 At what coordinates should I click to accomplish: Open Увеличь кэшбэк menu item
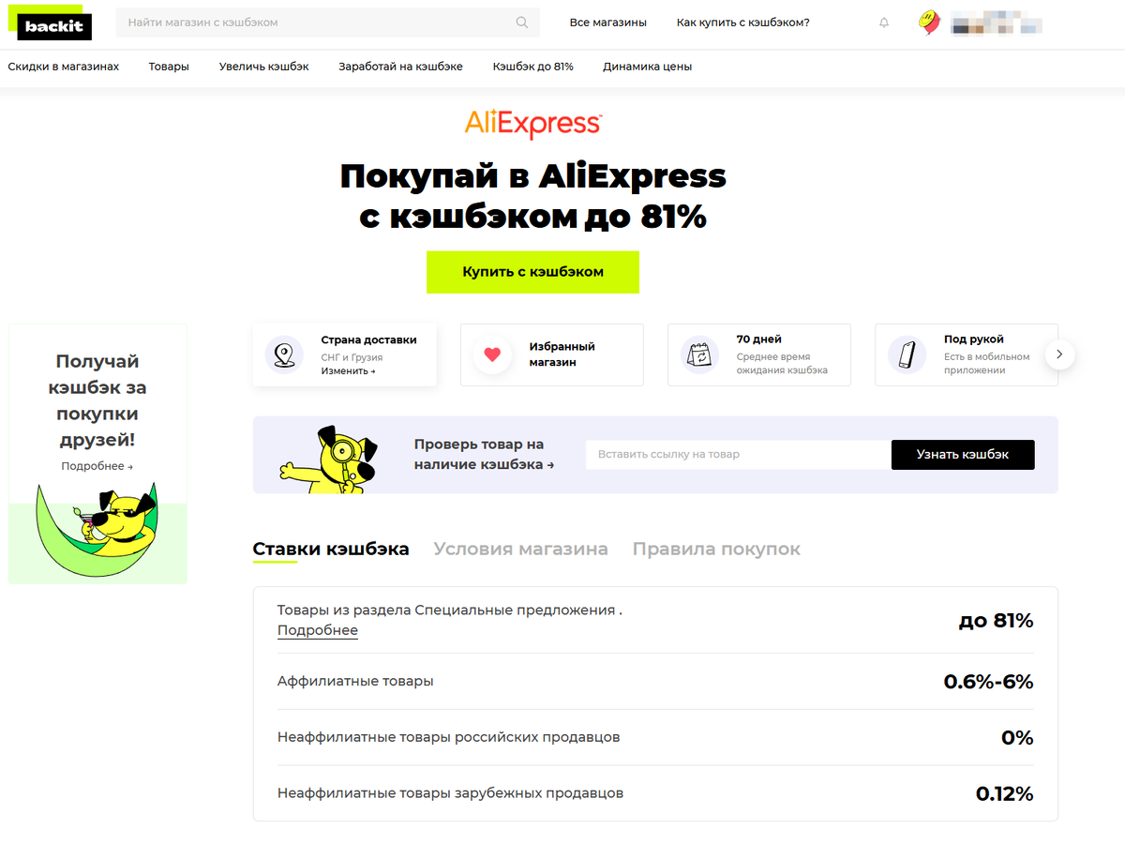point(264,67)
